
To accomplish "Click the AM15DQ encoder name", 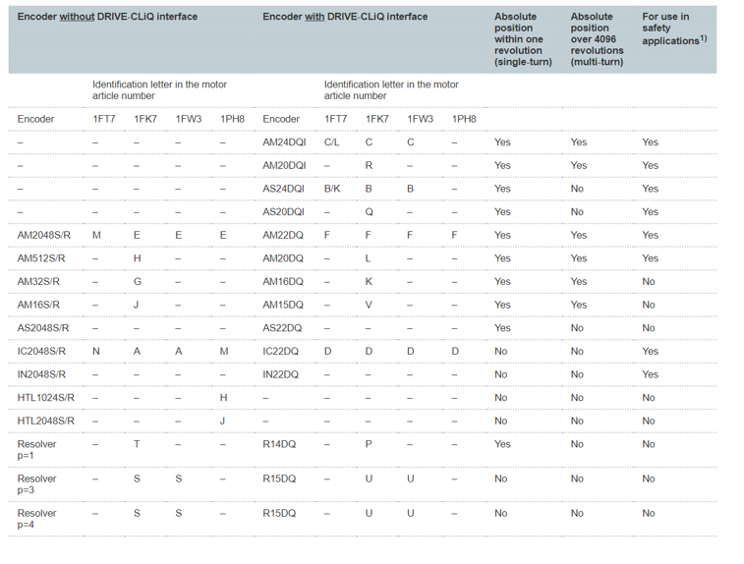I will (x=283, y=305).
